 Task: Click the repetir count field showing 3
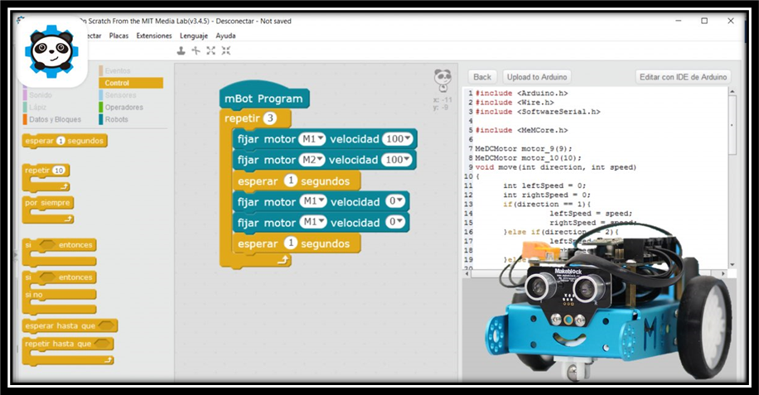point(270,118)
